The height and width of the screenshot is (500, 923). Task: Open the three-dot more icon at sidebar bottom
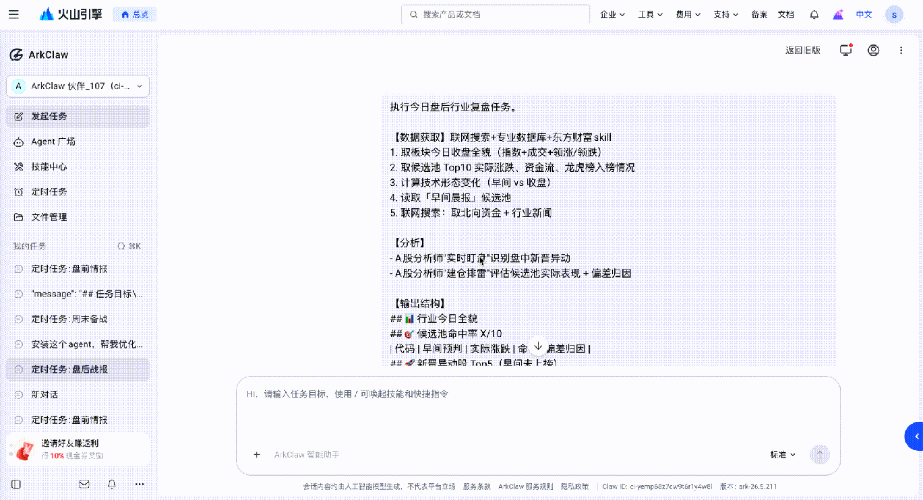[x=140, y=484]
